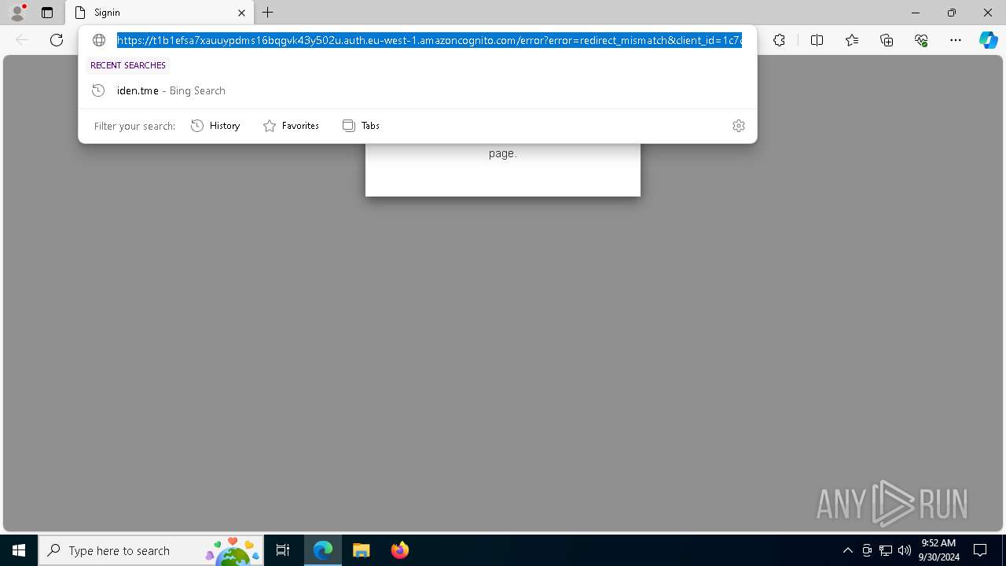The image size is (1006, 566).
Task: Open the Collections icon
Action: 887,40
